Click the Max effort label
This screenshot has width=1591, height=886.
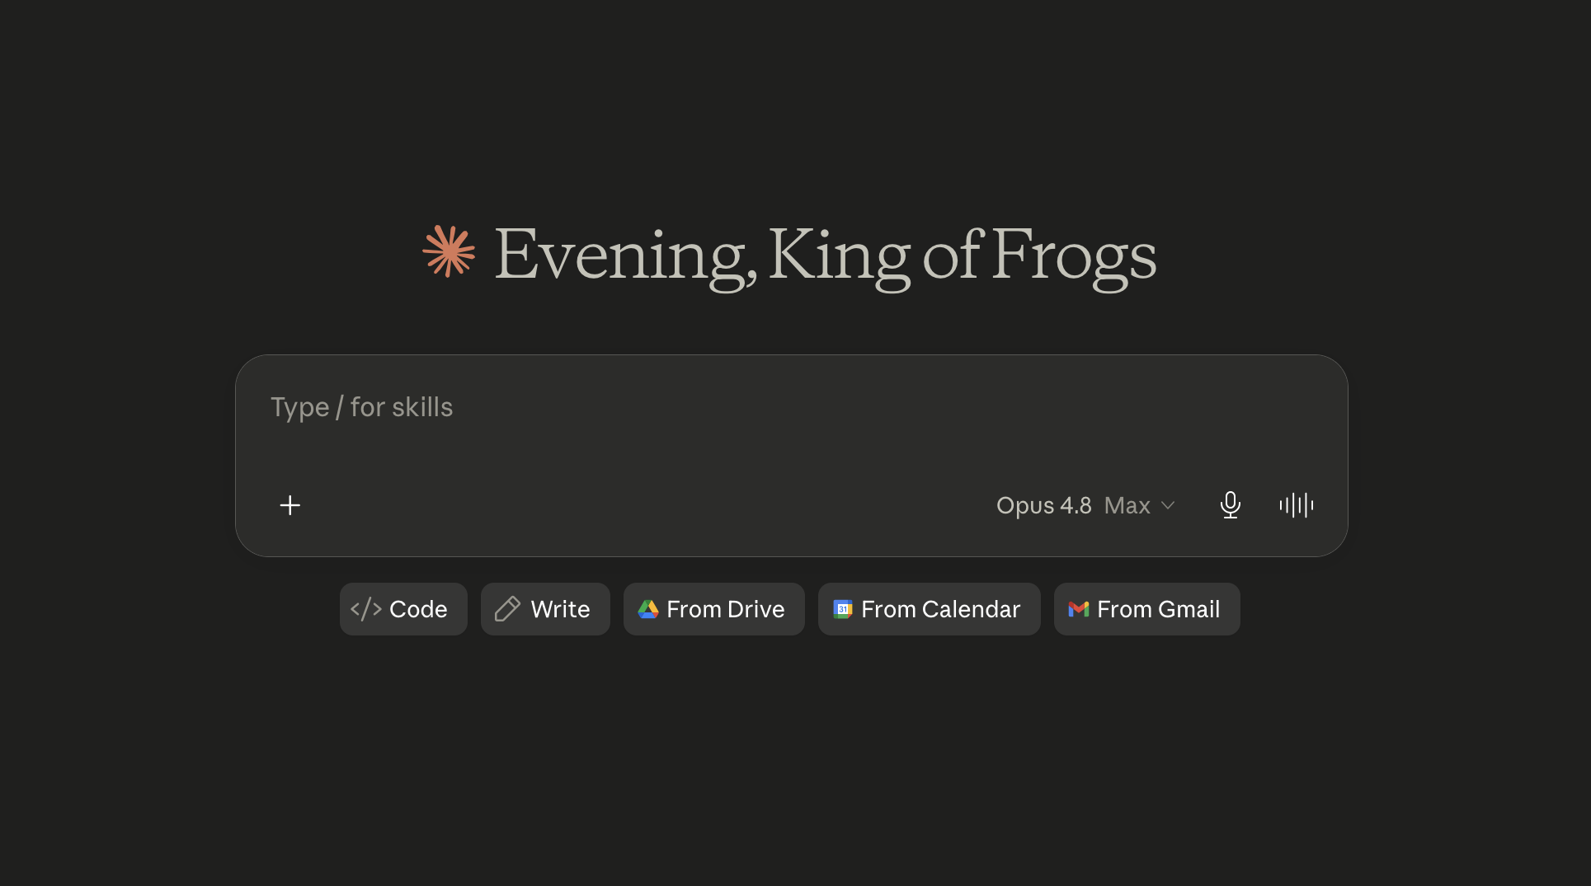[x=1127, y=505]
